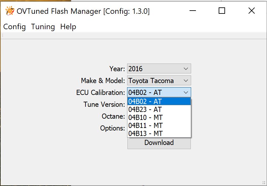Open the Config menu
267x186 pixels.
(14, 27)
